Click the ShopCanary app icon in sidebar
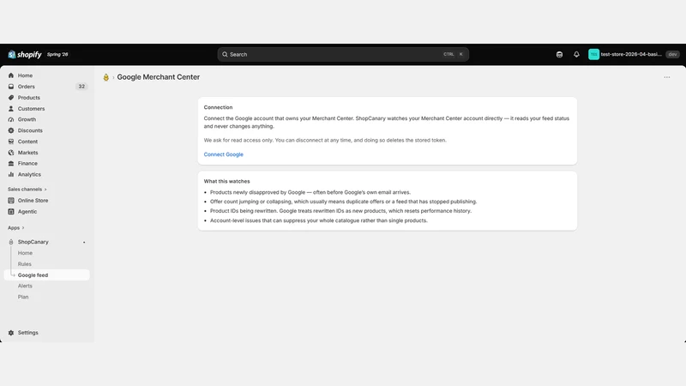Image resolution: width=686 pixels, height=386 pixels. click(11, 242)
